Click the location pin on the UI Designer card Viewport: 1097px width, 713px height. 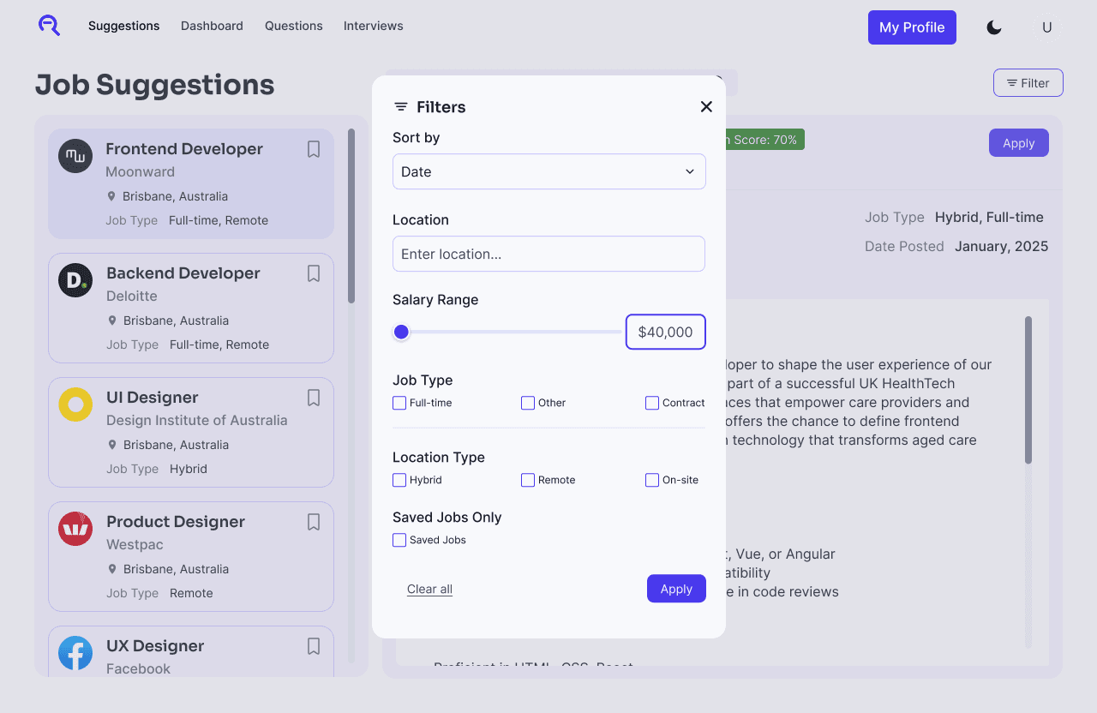(112, 445)
